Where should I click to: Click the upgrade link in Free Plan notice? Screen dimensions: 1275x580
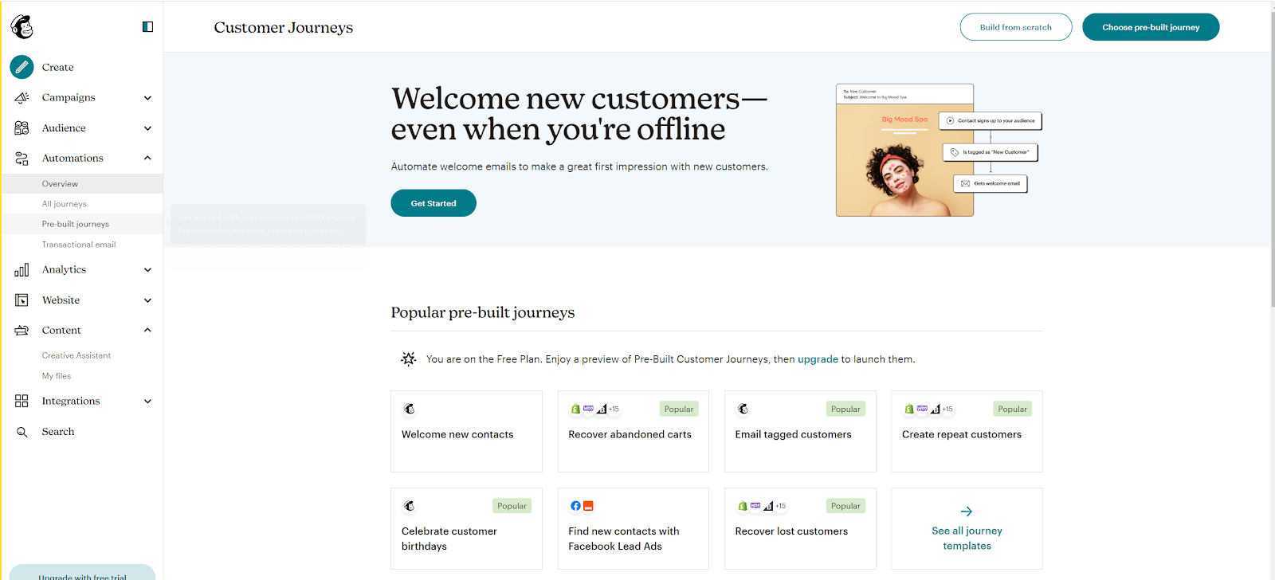click(x=818, y=359)
